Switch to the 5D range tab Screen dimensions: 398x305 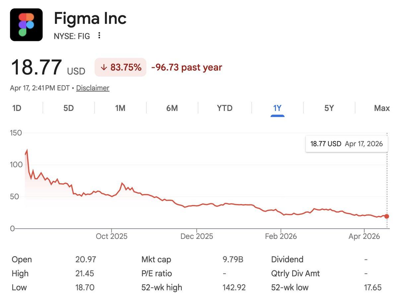[x=68, y=108]
